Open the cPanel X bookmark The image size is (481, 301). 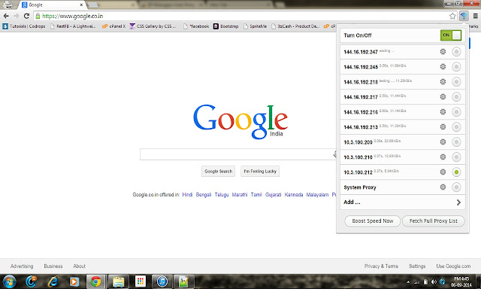click(x=113, y=26)
